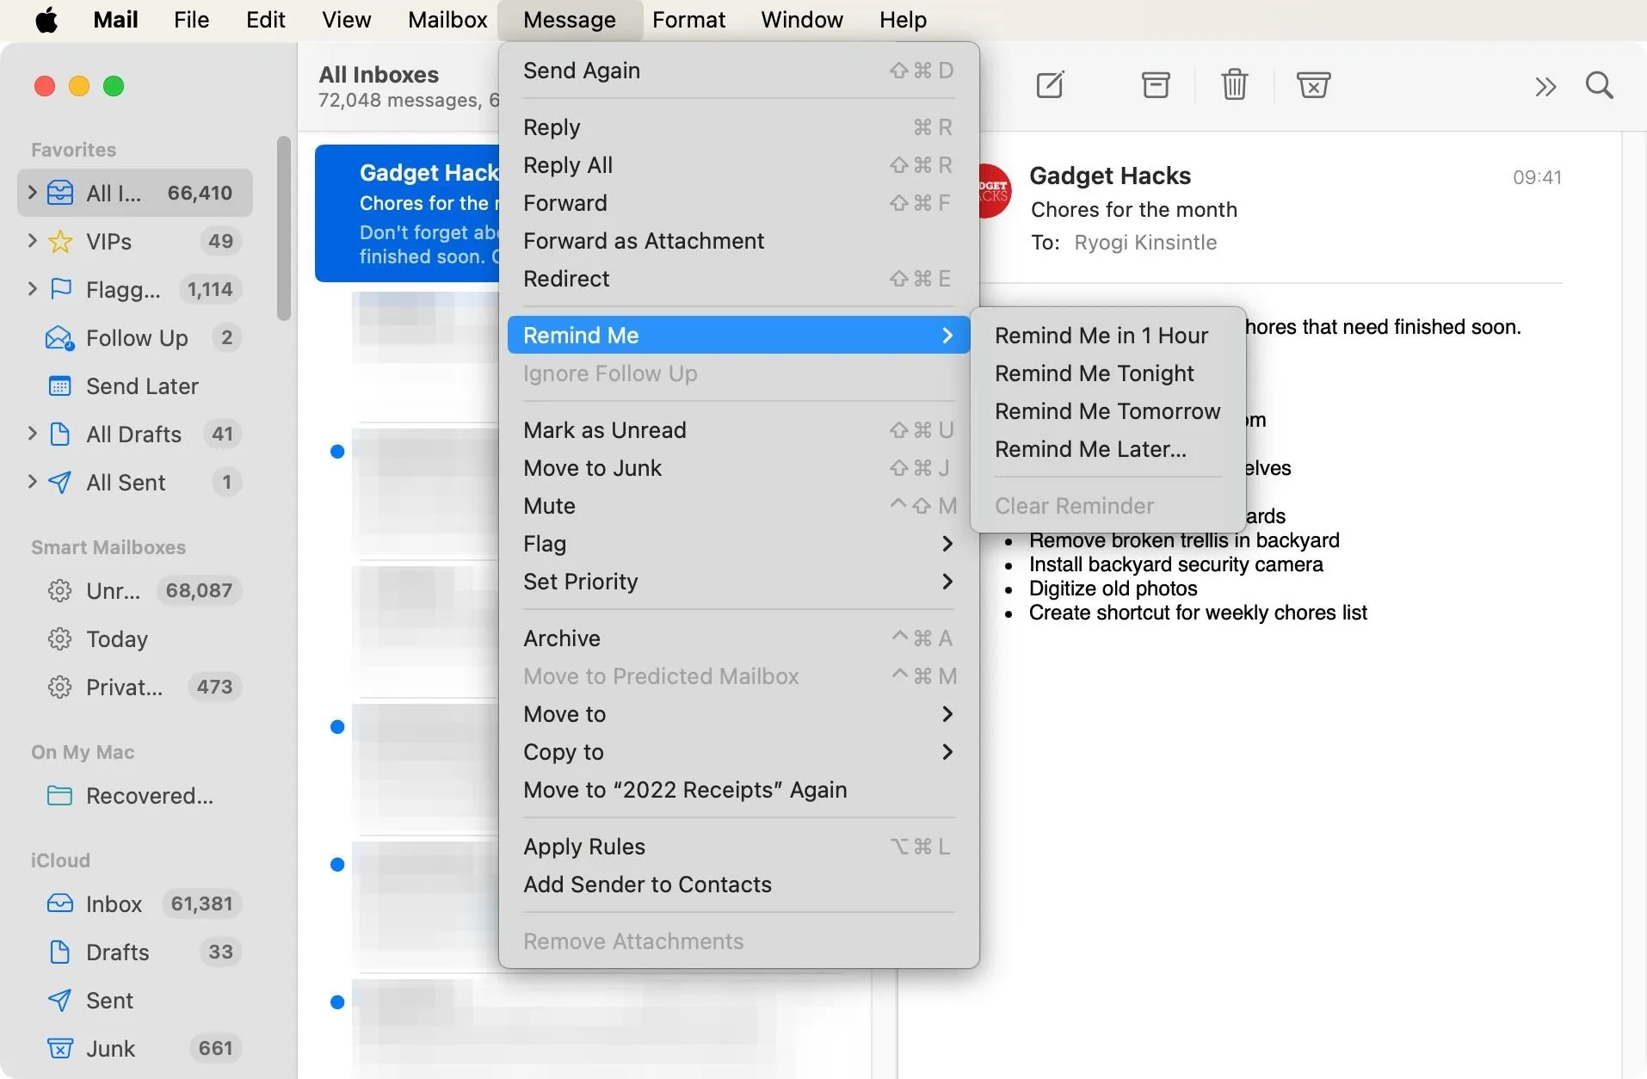Viewport: 1647px width, 1079px height.
Task: Click the Private smart mailbox gear icon
Action: pyautogui.click(x=59, y=687)
